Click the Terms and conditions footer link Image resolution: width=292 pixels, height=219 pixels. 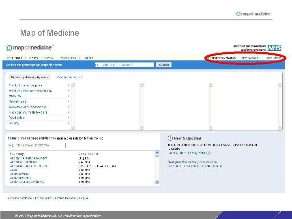tap(19, 198)
